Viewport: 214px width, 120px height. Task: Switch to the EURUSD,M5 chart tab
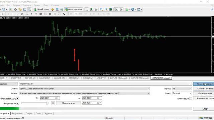click(x=88, y=78)
